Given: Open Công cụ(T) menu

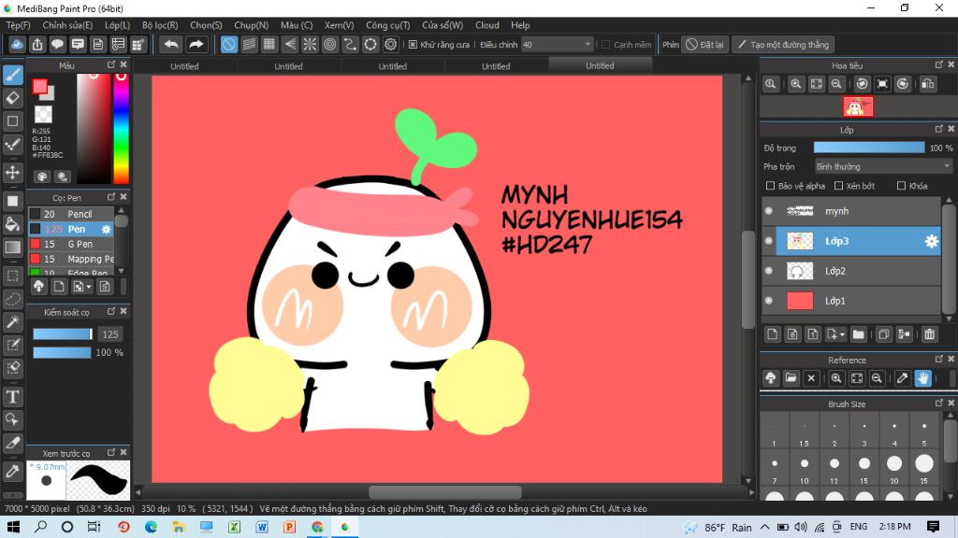Looking at the screenshot, I should [x=388, y=25].
